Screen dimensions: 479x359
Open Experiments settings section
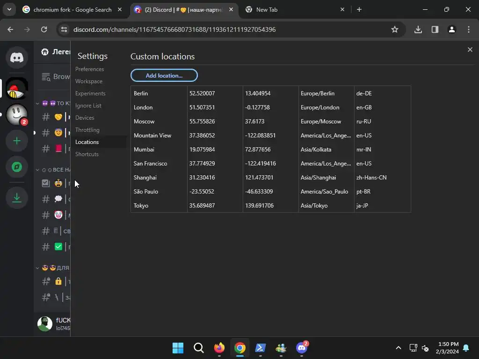[x=90, y=93]
